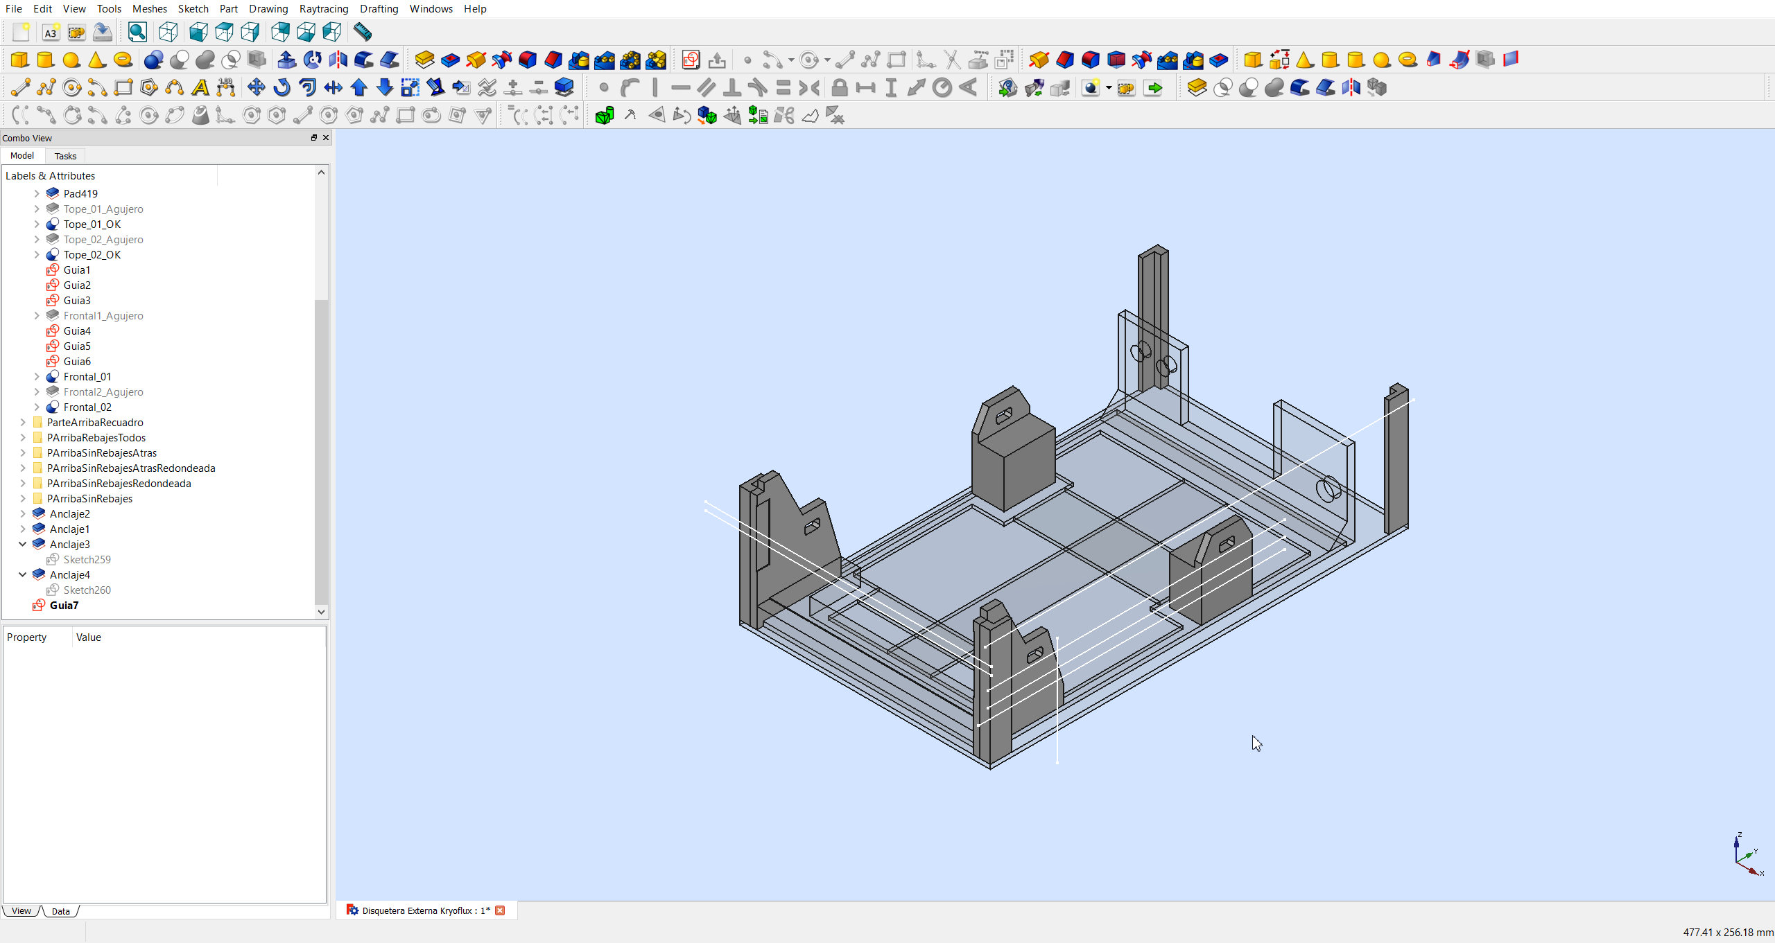The image size is (1775, 943).
Task: Activate the Draft rotate tool
Action: click(x=282, y=87)
